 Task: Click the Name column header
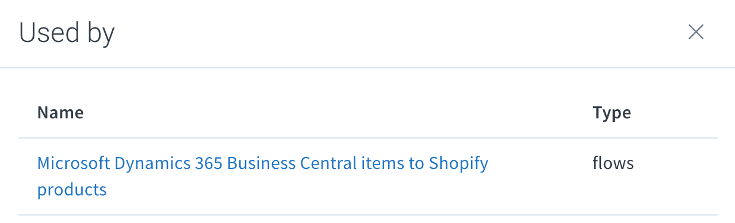pyautogui.click(x=60, y=113)
